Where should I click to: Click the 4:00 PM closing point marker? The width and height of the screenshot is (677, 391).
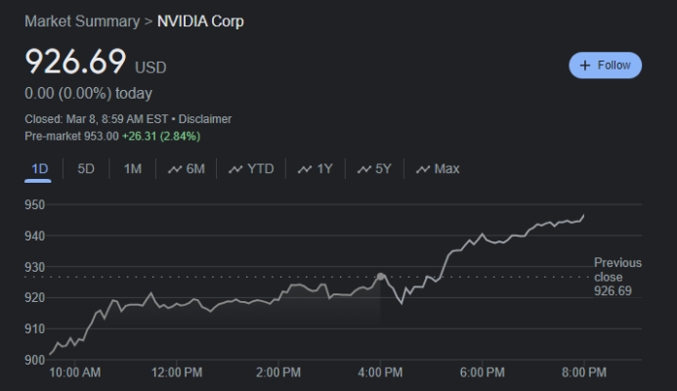(380, 277)
